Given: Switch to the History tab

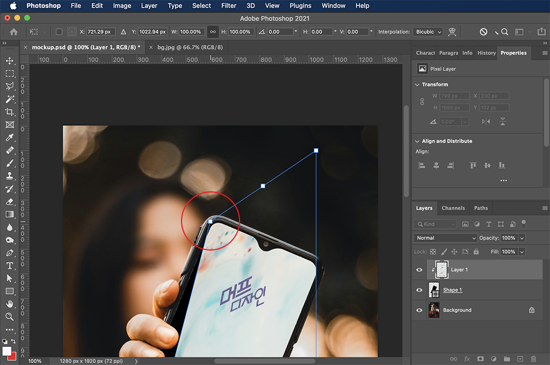Looking at the screenshot, I should tap(487, 53).
